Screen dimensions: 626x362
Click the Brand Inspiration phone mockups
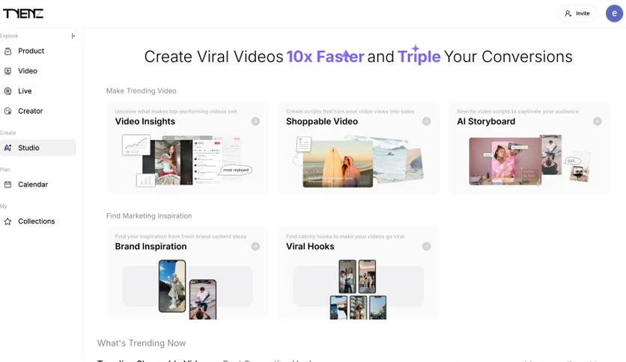coord(187,289)
